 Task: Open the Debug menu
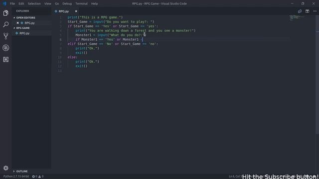coord(67,3)
